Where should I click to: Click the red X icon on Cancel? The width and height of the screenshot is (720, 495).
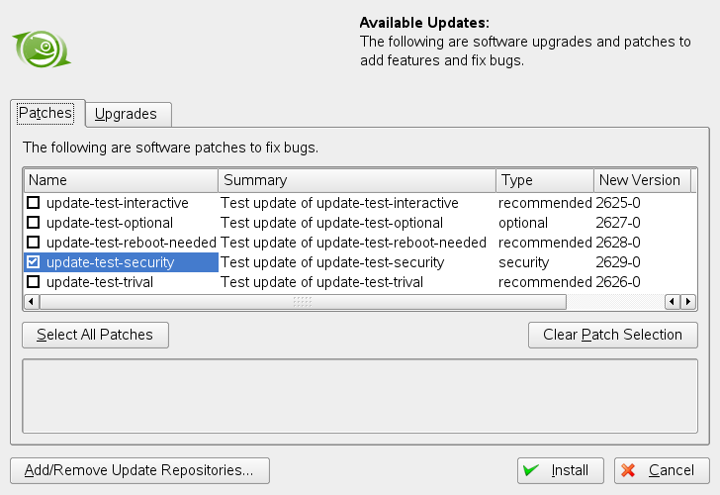point(628,470)
